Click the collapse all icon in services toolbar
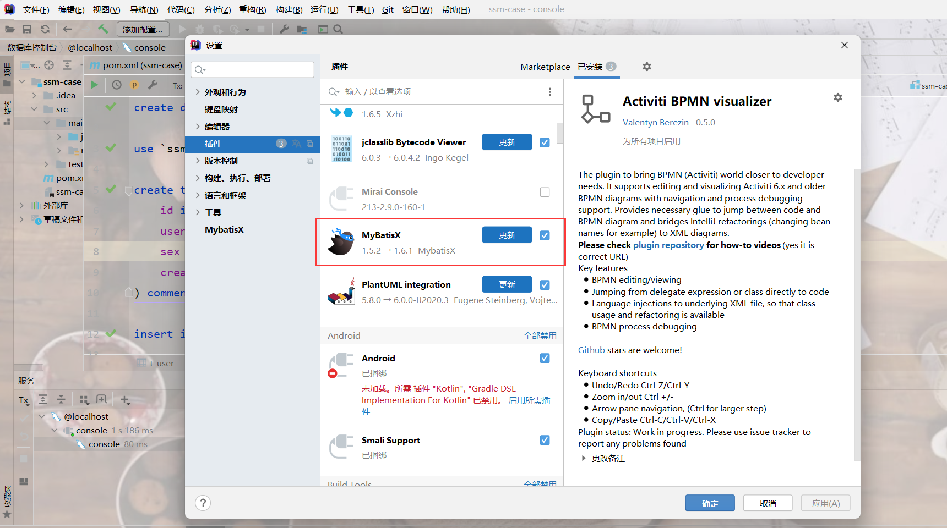The image size is (947, 528). (x=61, y=400)
